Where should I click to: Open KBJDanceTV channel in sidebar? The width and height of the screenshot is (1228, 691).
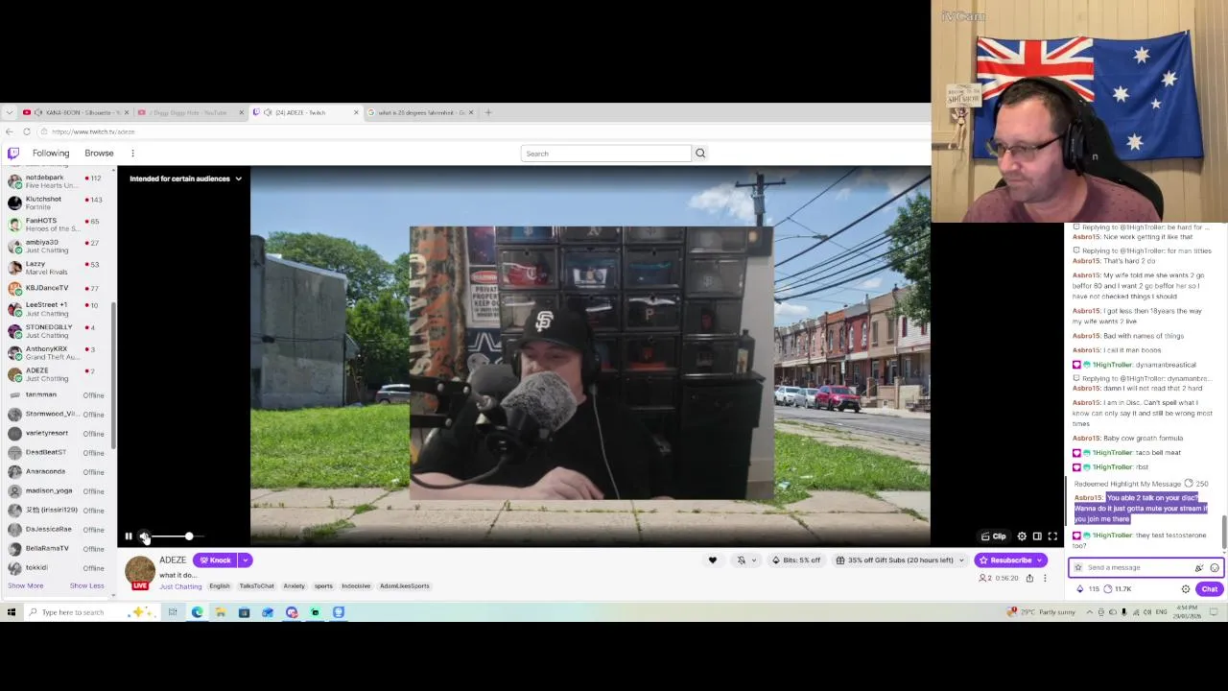pyautogui.click(x=58, y=288)
